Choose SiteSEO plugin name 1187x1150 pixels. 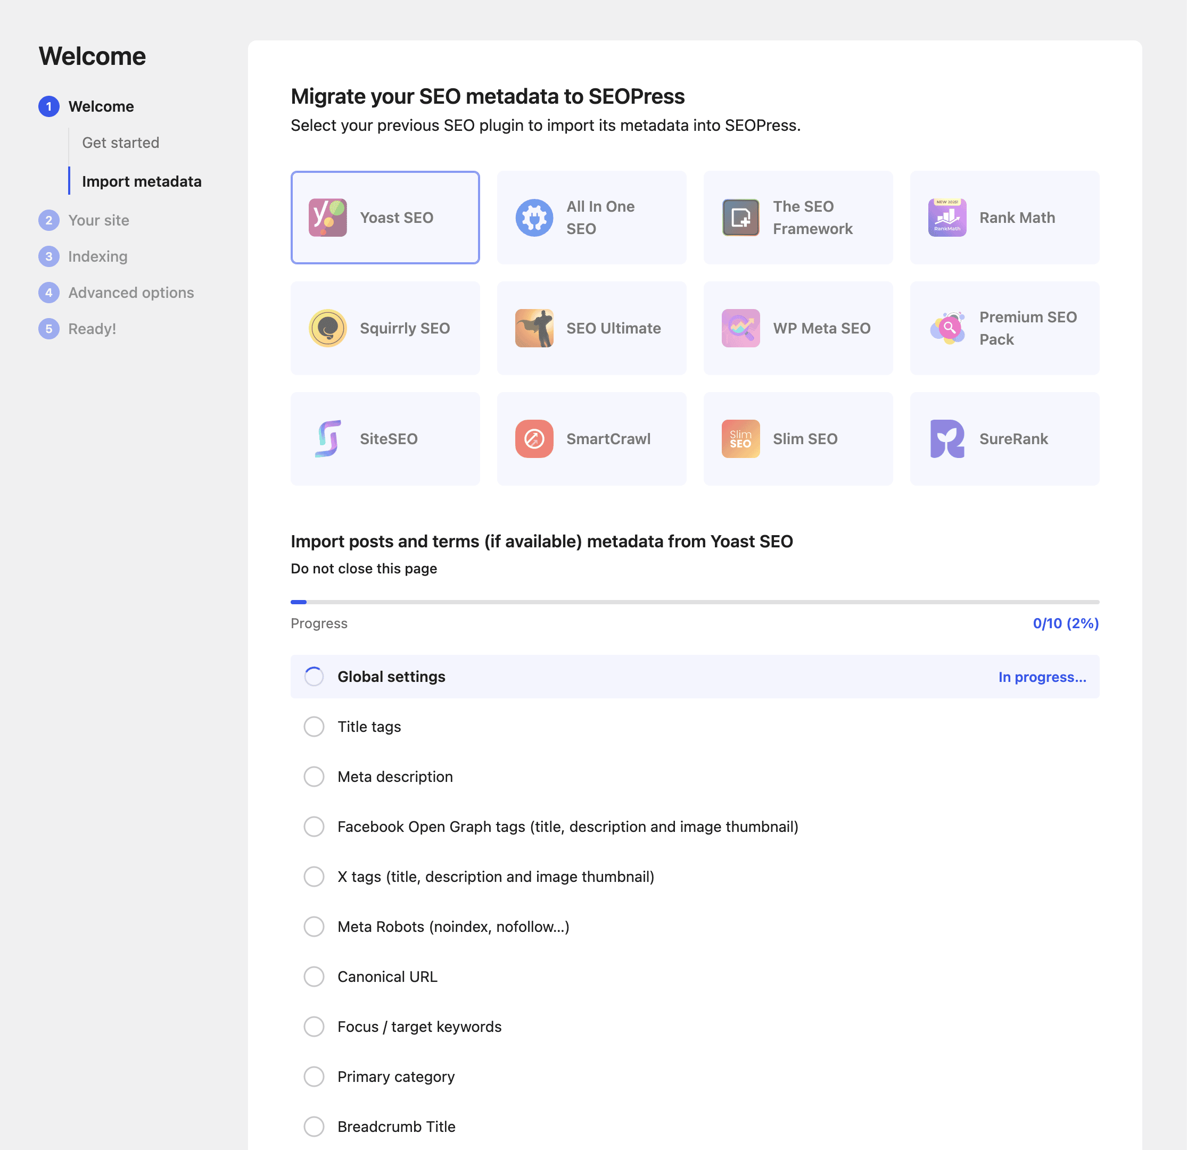[389, 439]
